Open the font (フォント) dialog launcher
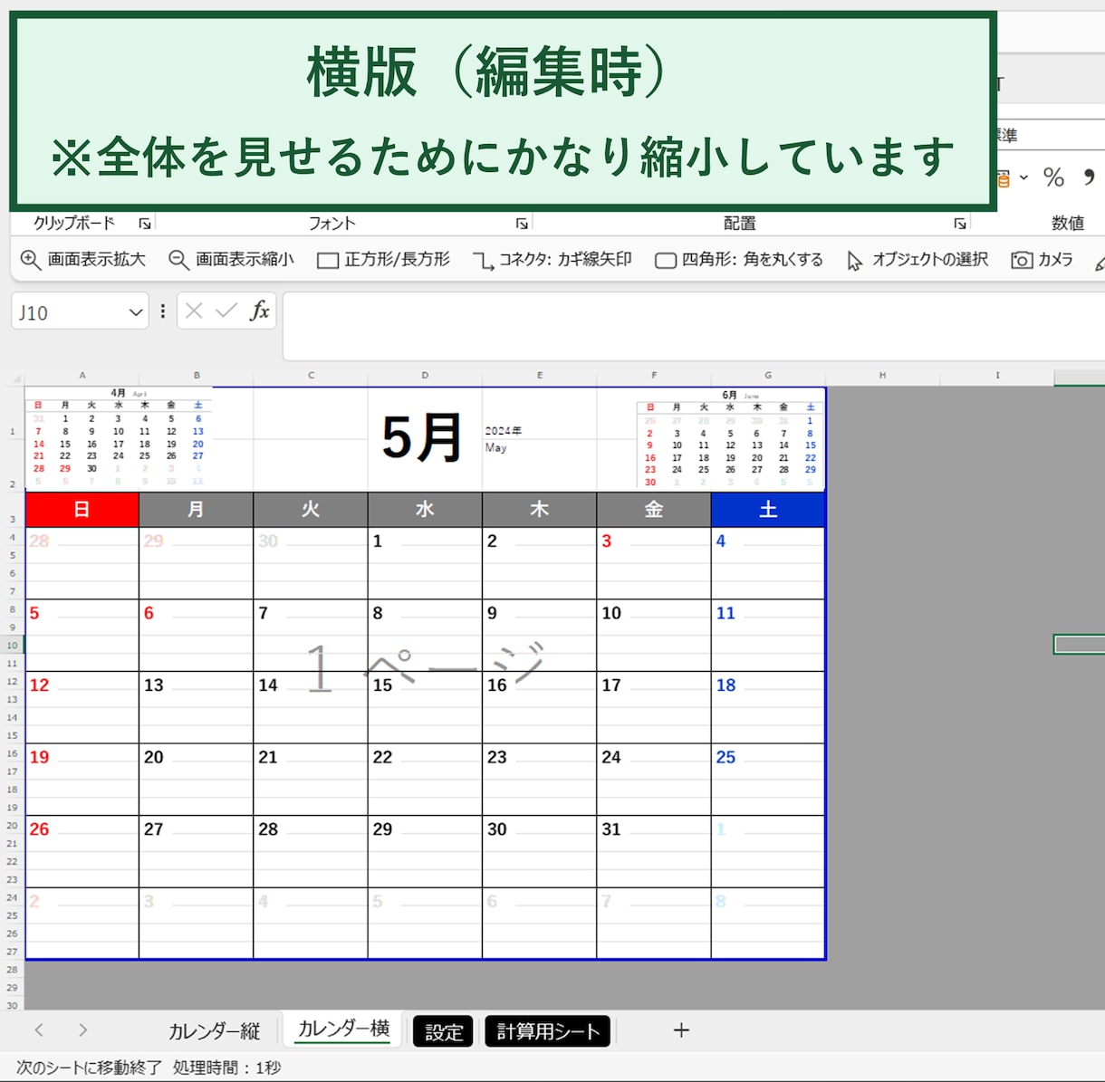The height and width of the screenshot is (1082, 1105). [x=522, y=224]
